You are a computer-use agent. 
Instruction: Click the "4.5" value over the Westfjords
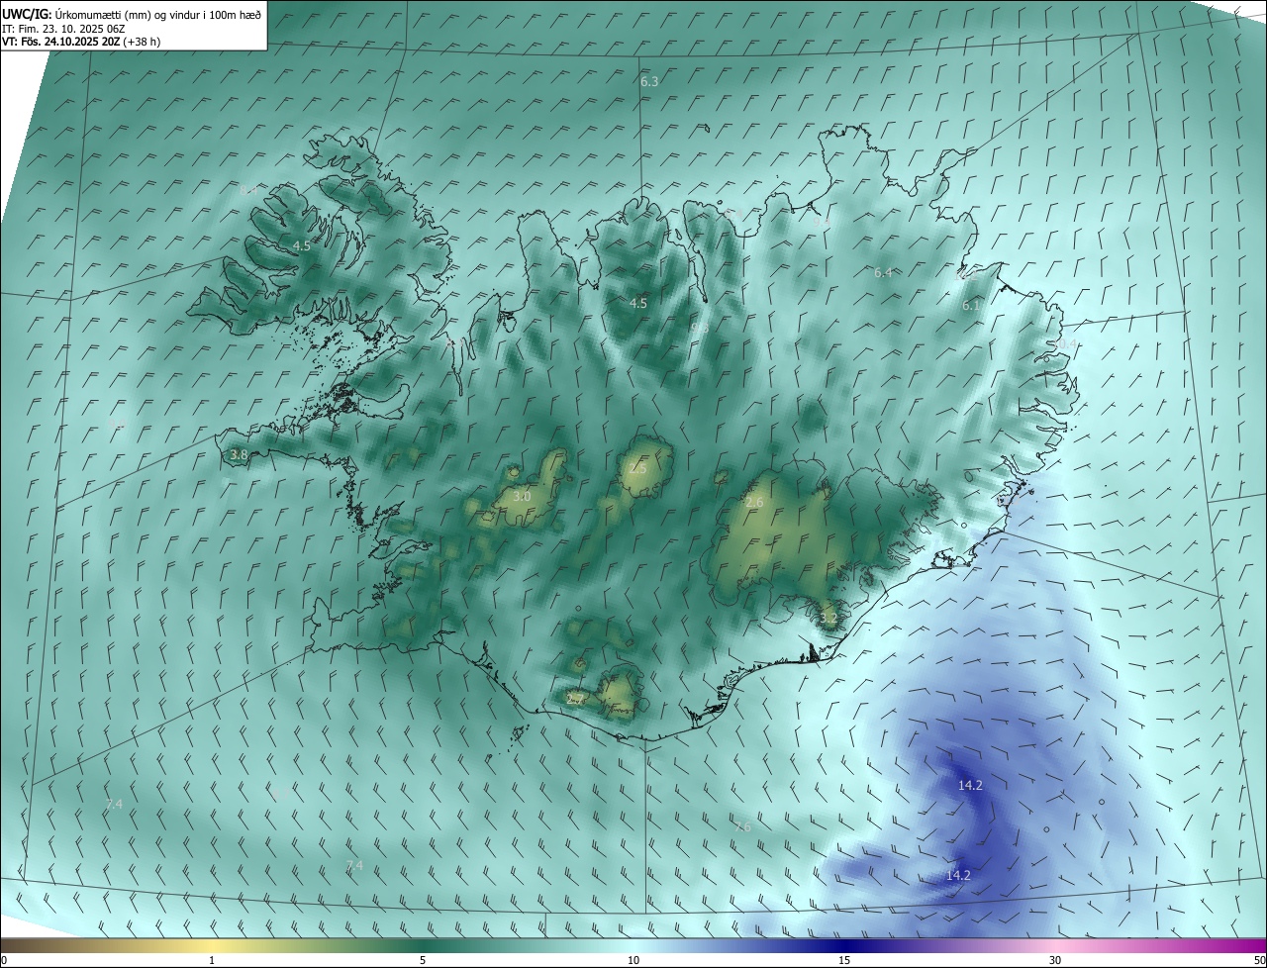302,245
